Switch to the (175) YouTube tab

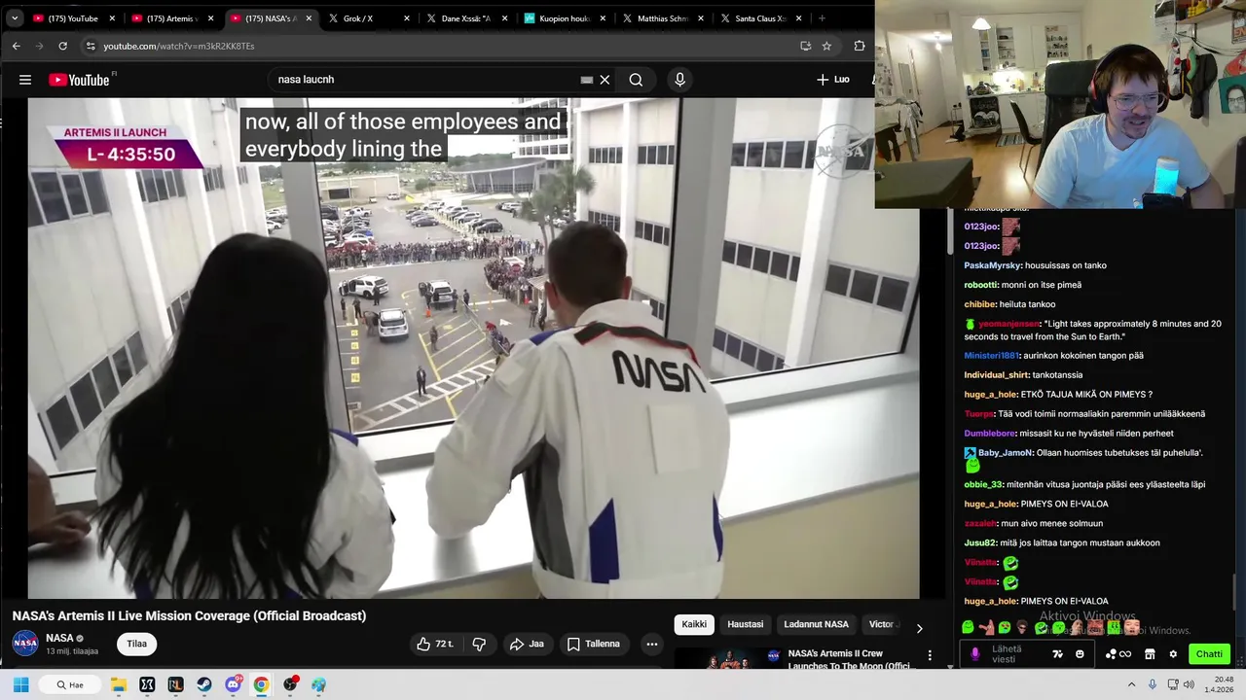coord(72,18)
